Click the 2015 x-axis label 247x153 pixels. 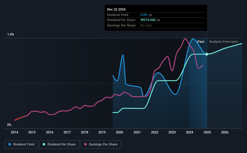point(32,132)
